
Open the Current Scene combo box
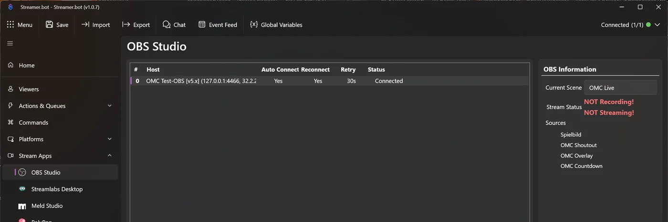[621, 87]
